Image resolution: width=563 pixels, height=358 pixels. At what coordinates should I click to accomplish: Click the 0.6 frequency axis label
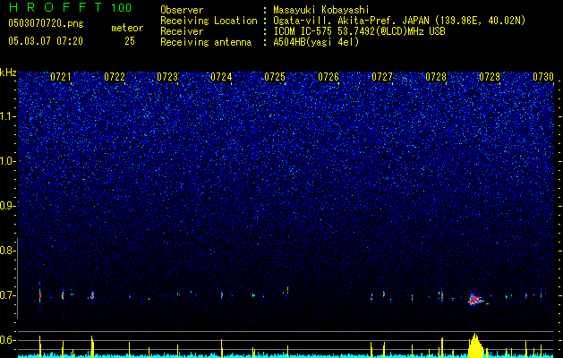pyautogui.click(x=8, y=340)
